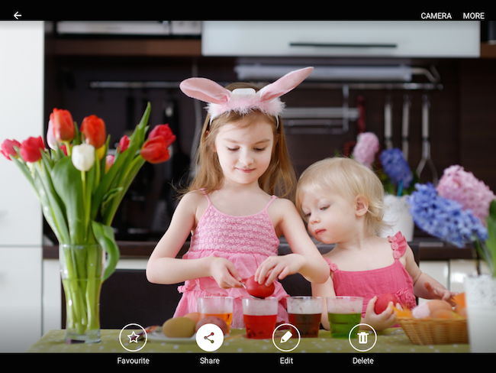Screen dimensions: 496x373
Task: Click the Edit text label
Action: coord(286,361)
